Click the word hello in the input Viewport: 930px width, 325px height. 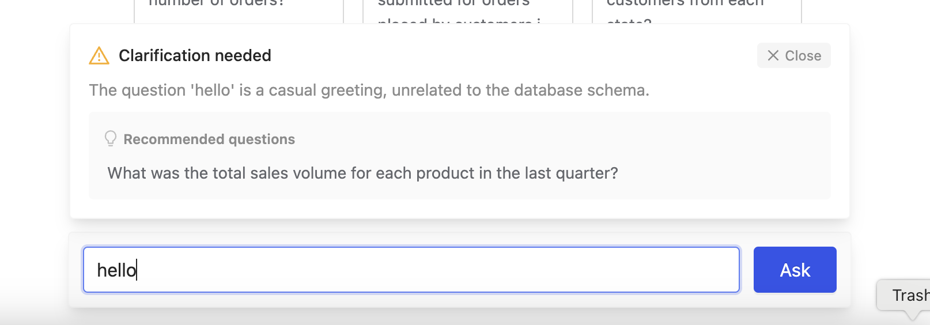point(116,270)
